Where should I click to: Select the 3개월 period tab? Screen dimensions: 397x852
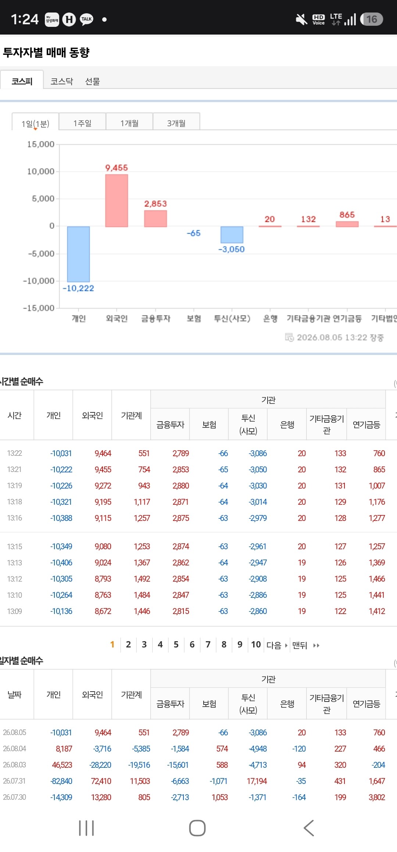coord(176,123)
